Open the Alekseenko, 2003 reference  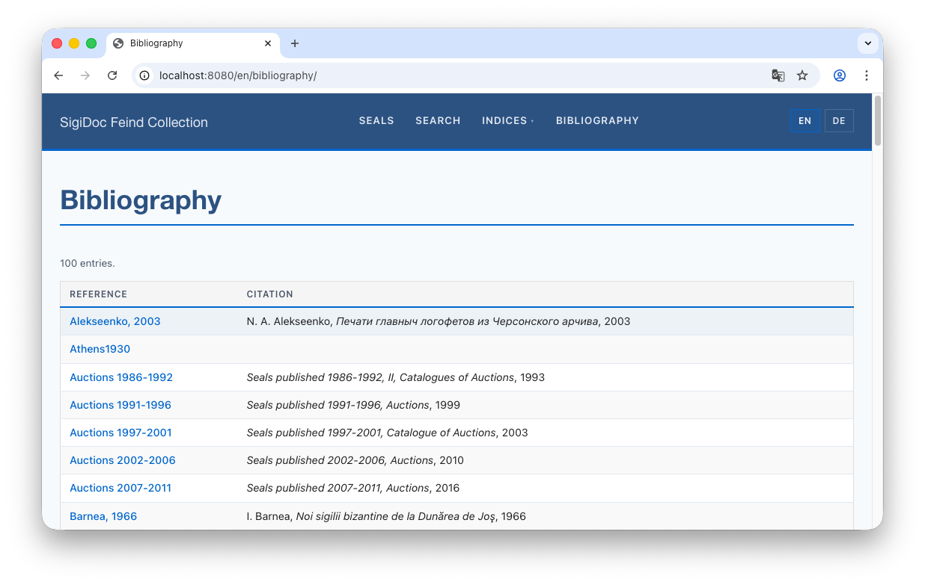click(x=115, y=321)
